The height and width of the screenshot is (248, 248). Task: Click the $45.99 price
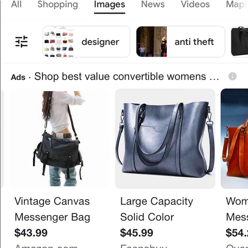[x=137, y=233]
